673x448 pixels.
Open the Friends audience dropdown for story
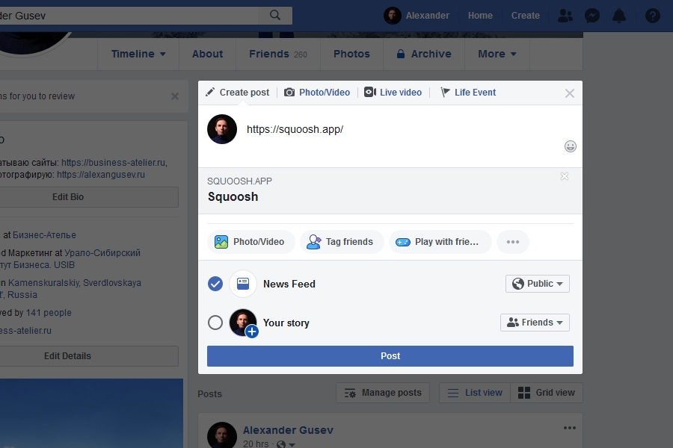click(x=535, y=323)
